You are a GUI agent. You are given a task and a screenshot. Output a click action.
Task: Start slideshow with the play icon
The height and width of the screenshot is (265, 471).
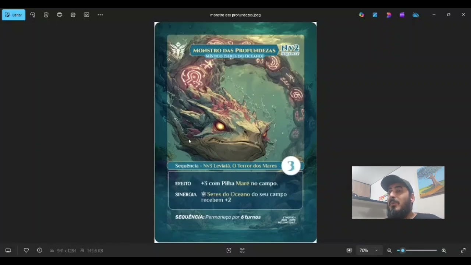[86, 15]
